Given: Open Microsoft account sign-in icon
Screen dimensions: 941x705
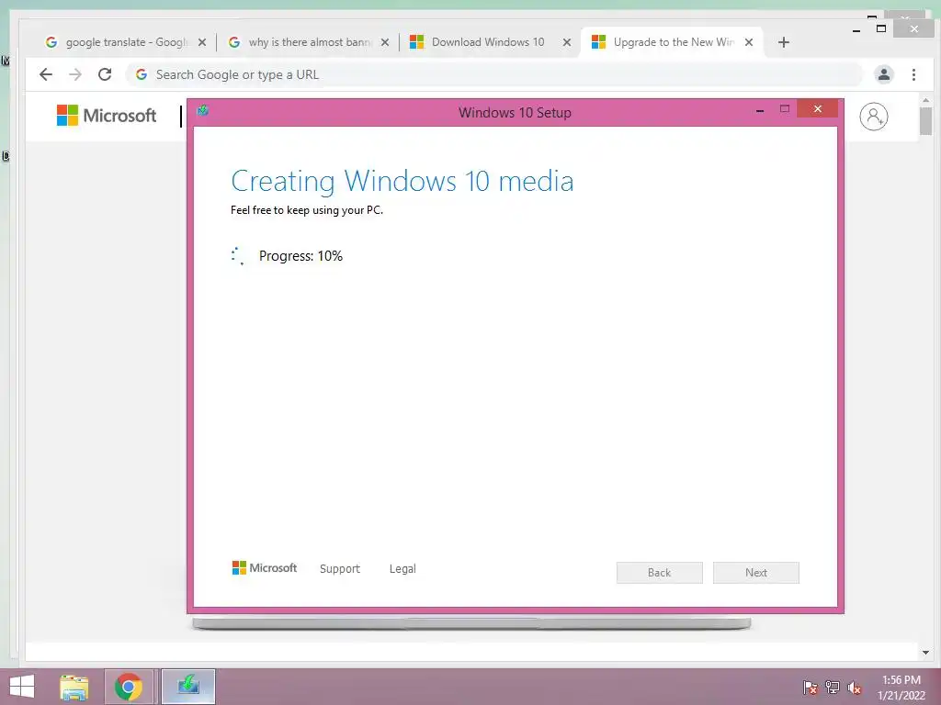Looking at the screenshot, I should tap(873, 117).
